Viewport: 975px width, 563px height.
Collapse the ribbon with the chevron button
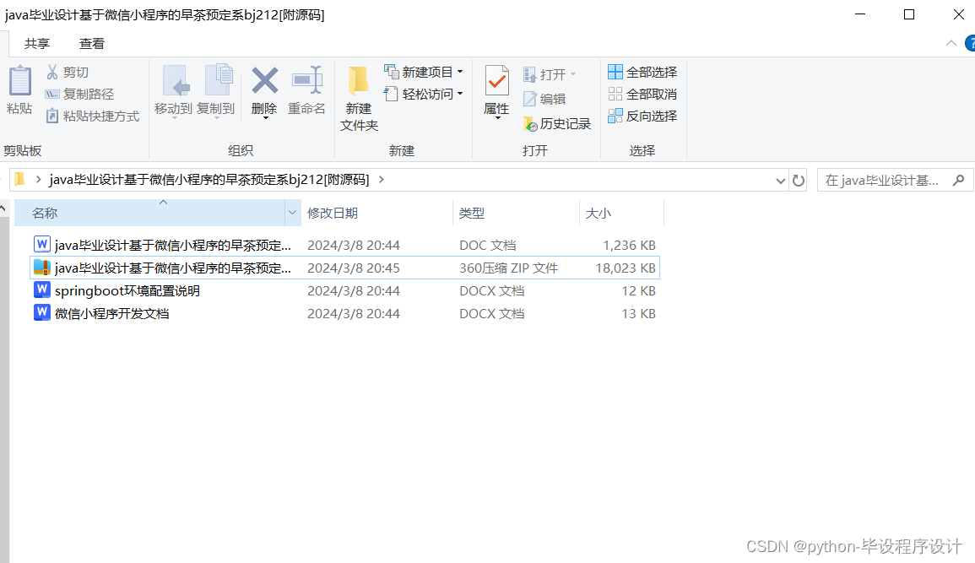[951, 42]
